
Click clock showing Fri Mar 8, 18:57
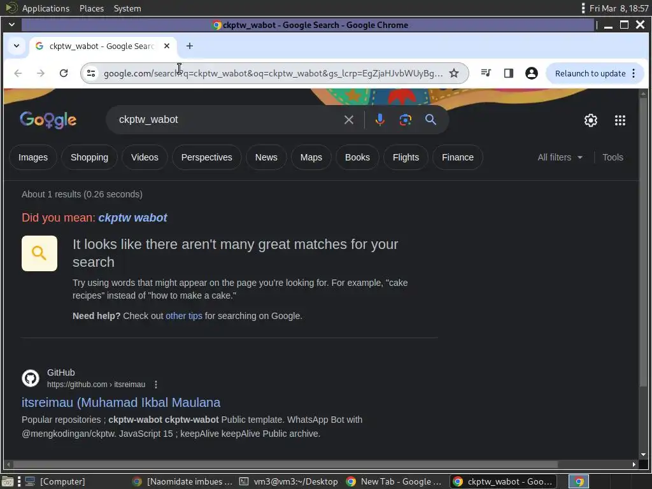coord(619,8)
